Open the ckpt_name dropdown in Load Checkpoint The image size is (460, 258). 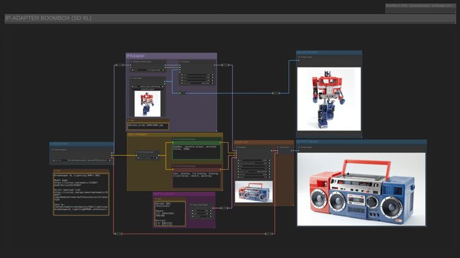point(81,160)
